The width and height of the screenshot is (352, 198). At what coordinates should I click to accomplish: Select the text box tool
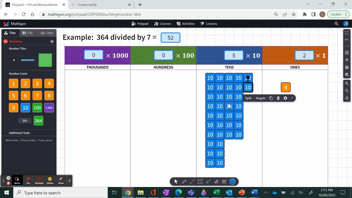[200, 182]
